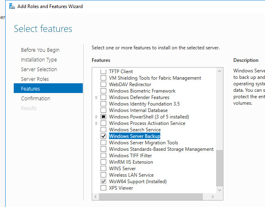Open the Installation Type step
Viewport: 265px width, 207px height.
[39, 60]
